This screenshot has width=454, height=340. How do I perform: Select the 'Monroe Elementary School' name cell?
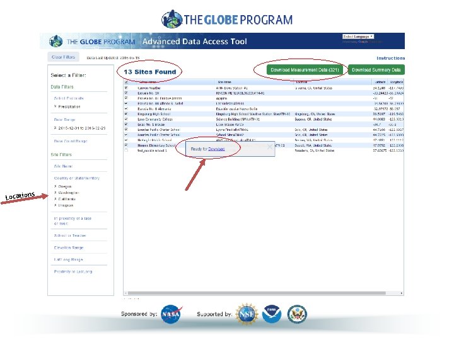coord(156,145)
